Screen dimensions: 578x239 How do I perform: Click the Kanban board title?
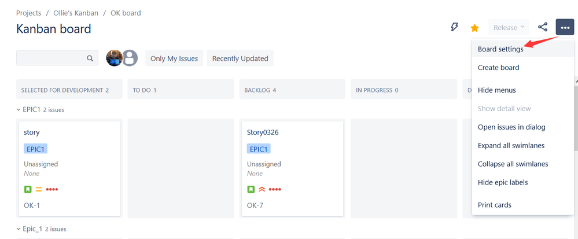53,29
